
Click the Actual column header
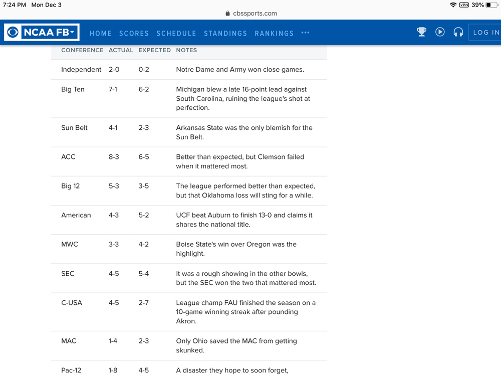[120, 50]
